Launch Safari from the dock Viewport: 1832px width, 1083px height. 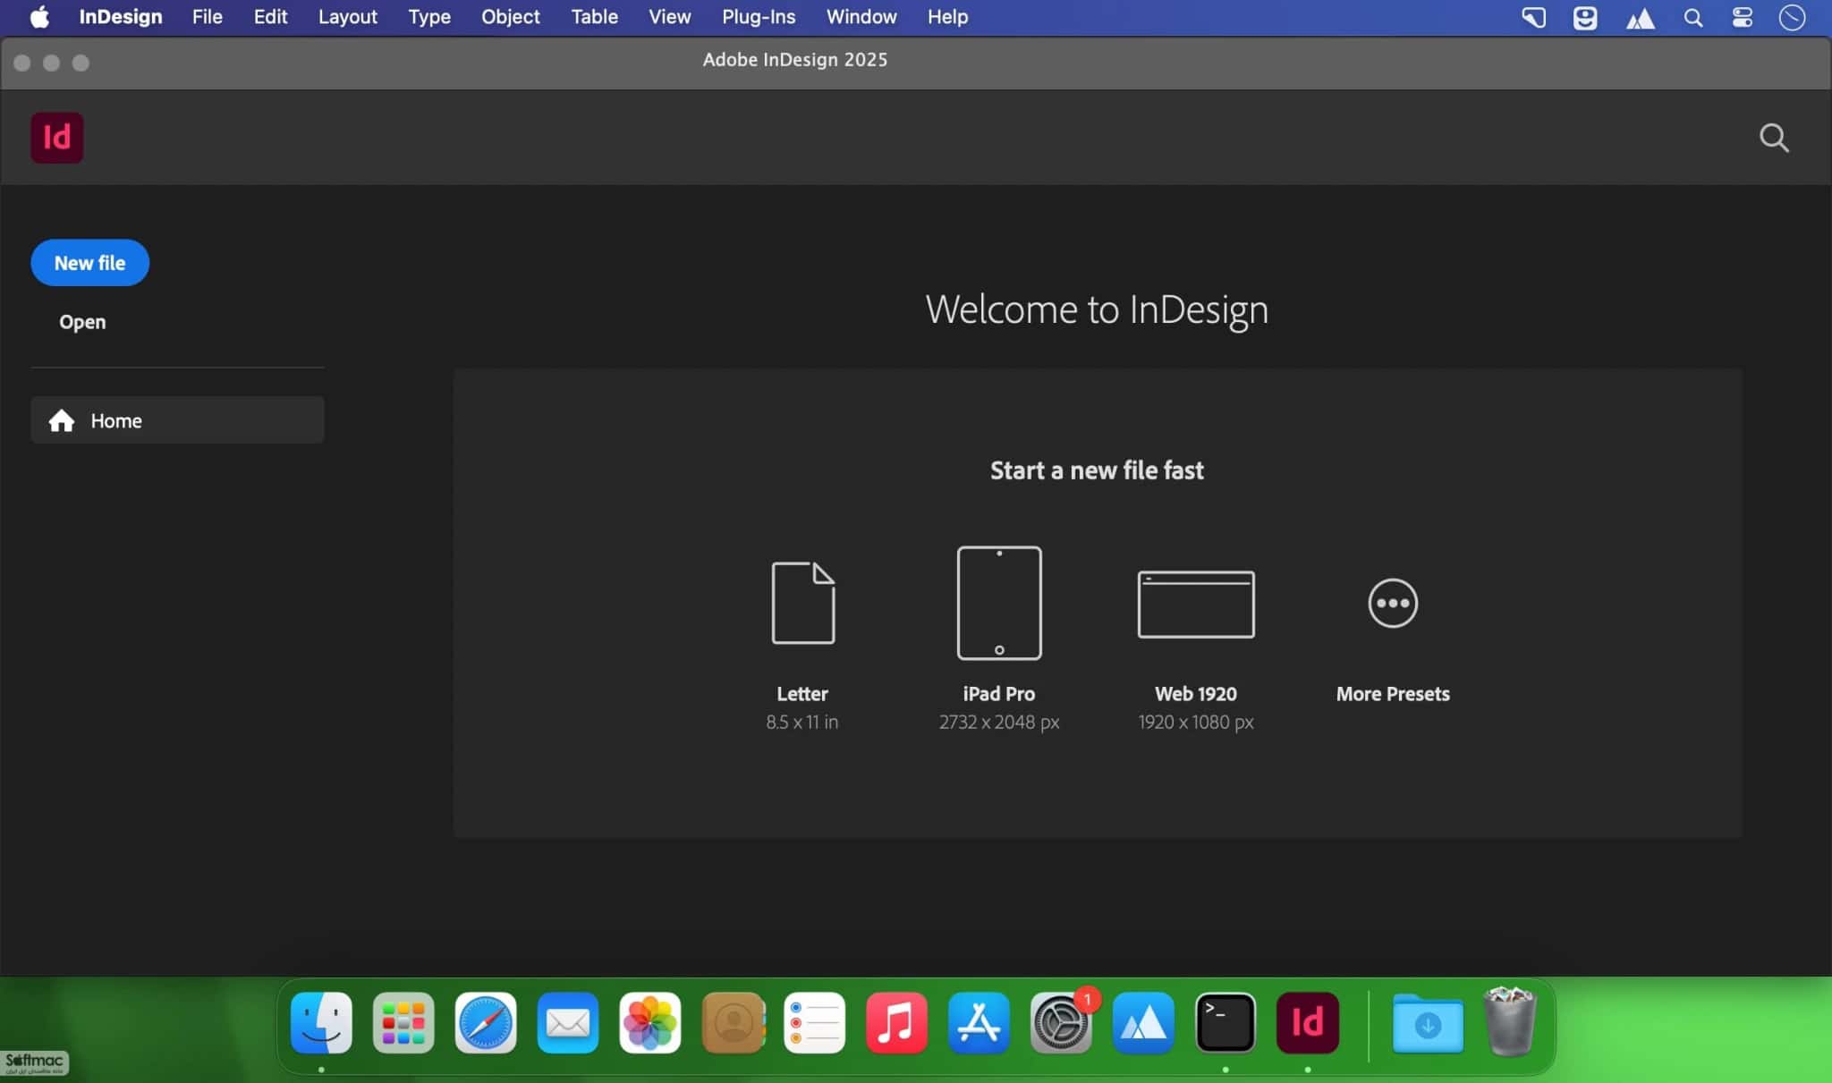pyautogui.click(x=486, y=1022)
